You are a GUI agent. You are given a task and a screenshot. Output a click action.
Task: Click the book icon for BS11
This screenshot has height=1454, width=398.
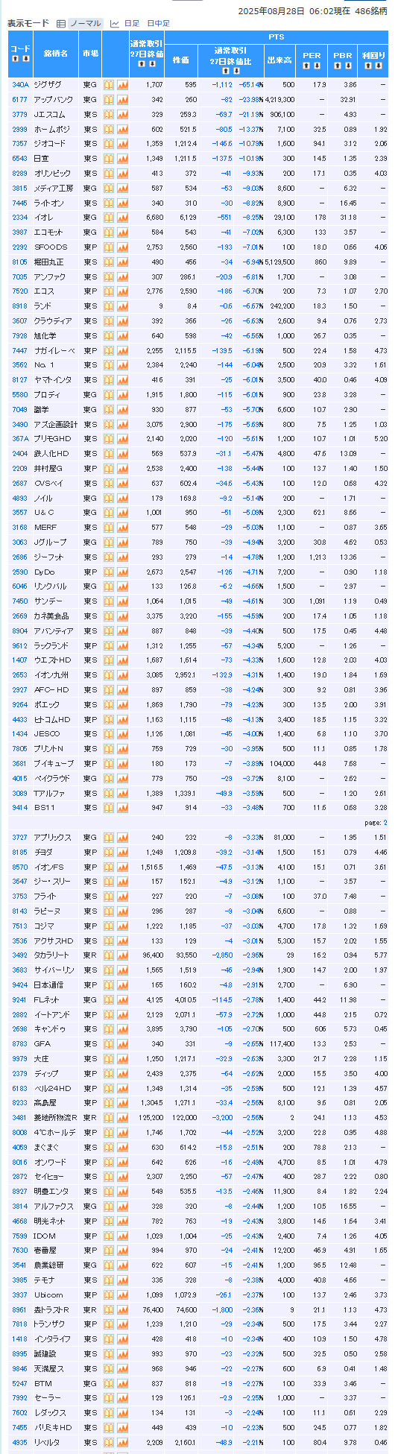pyautogui.click(x=109, y=808)
